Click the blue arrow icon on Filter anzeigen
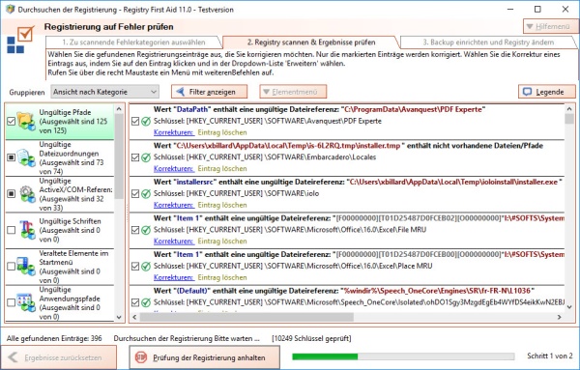The image size is (580, 370). (x=180, y=92)
